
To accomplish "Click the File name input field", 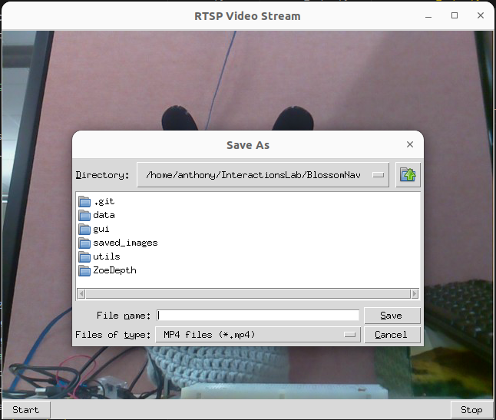I will [x=258, y=316].
